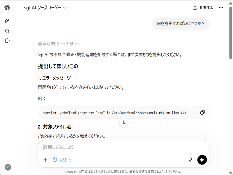
Task: Expand the sgt.AI ソースコーダー model dropdown
Action: (x=45, y=8)
